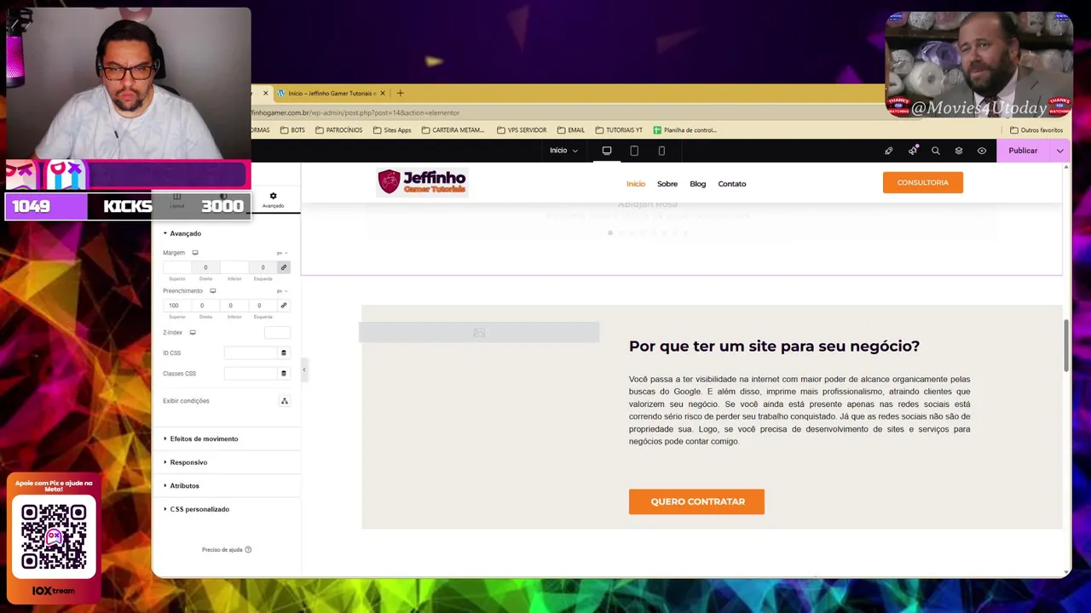This screenshot has height=613, width=1091.
Task: Click the Publicar button
Action: (1024, 151)
